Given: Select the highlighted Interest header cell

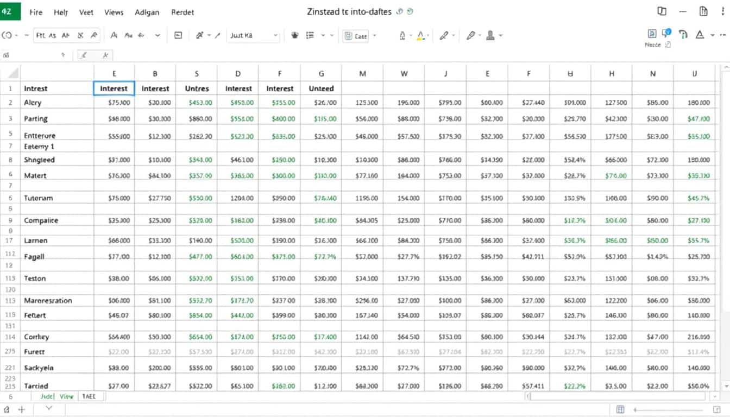Looking at the screenshot, I should [114, 89].
